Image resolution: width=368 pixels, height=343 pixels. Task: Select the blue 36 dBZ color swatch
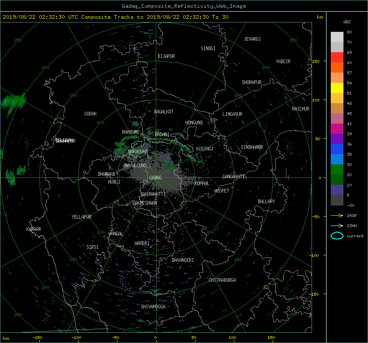337,149
